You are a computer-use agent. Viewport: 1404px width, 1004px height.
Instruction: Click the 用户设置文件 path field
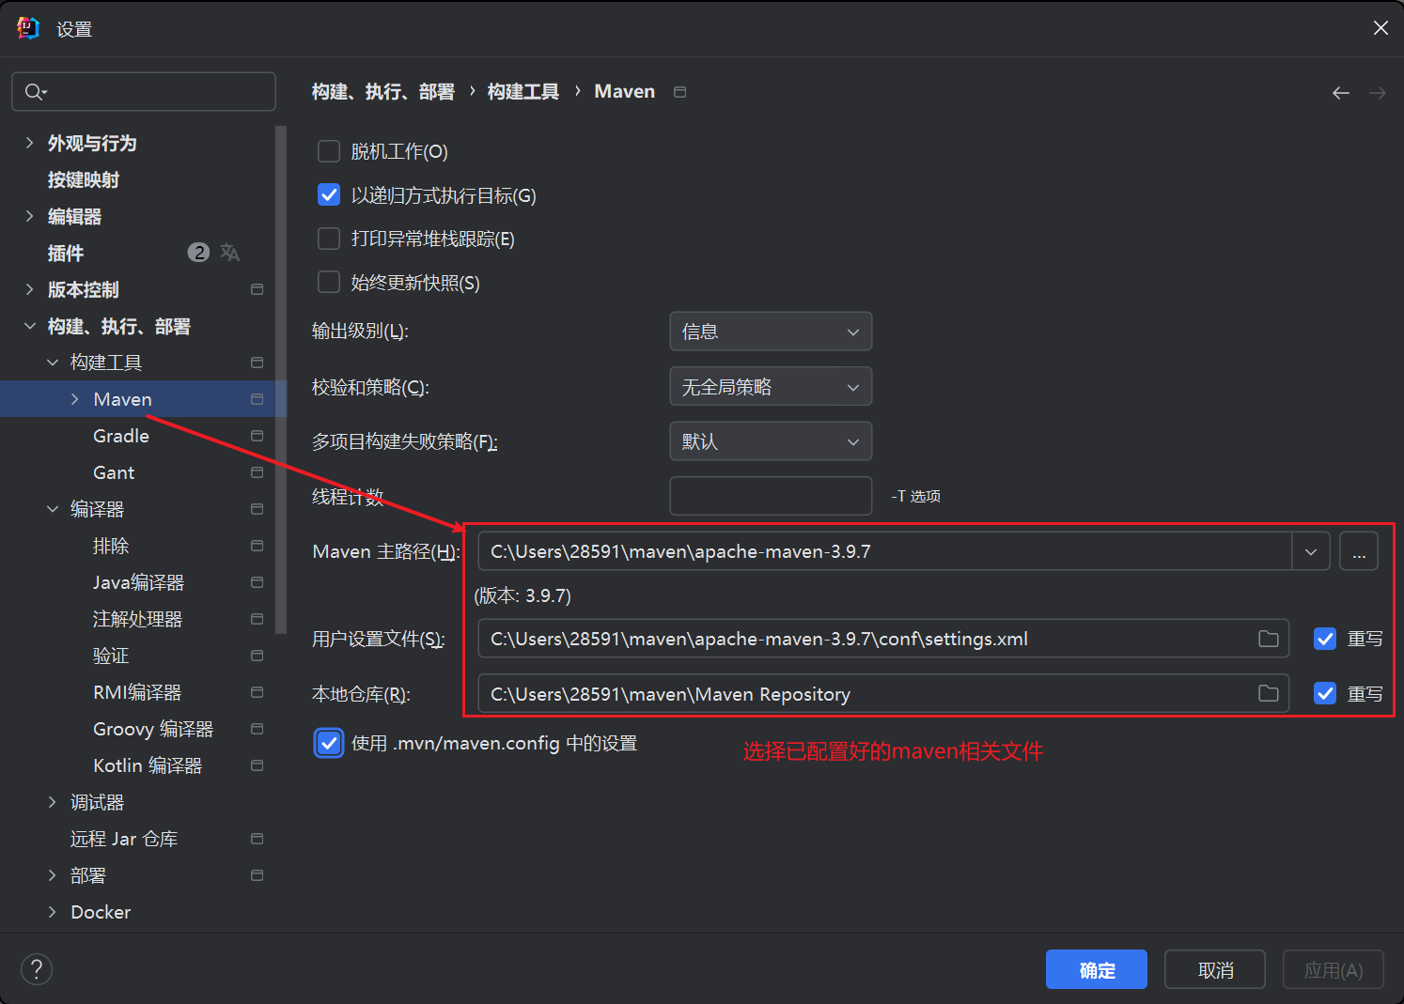[x=883, y=639]
